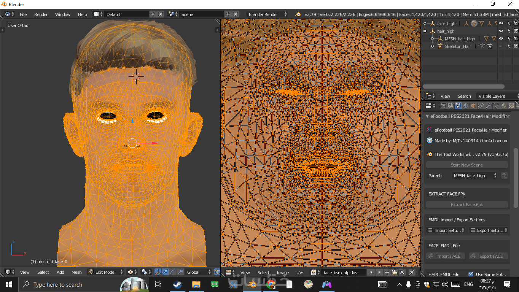Delete the Default screen layout with X
This screenshot has width=519, height=292.
(x=161, y=14)
